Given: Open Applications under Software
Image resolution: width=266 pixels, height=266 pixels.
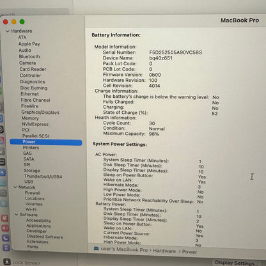Looking at the screenshot, I should click(x=38, y=226).
